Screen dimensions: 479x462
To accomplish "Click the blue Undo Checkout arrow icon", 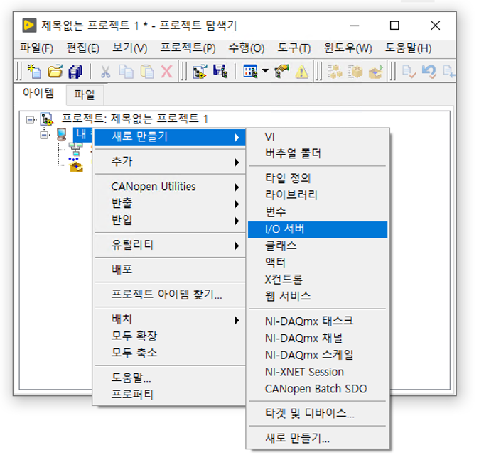I will tap(429, 72).
